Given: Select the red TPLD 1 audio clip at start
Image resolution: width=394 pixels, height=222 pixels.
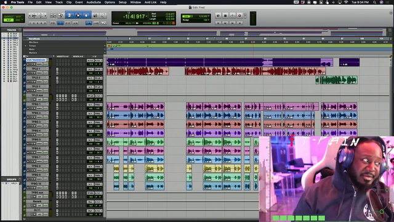Looking at the screenshot, I should point(138,72).
